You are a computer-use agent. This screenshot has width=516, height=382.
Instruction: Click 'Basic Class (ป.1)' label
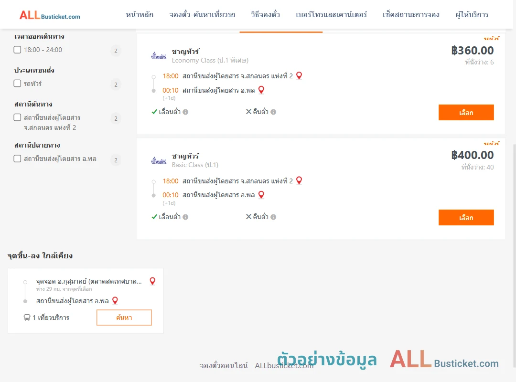coord(195,165)
